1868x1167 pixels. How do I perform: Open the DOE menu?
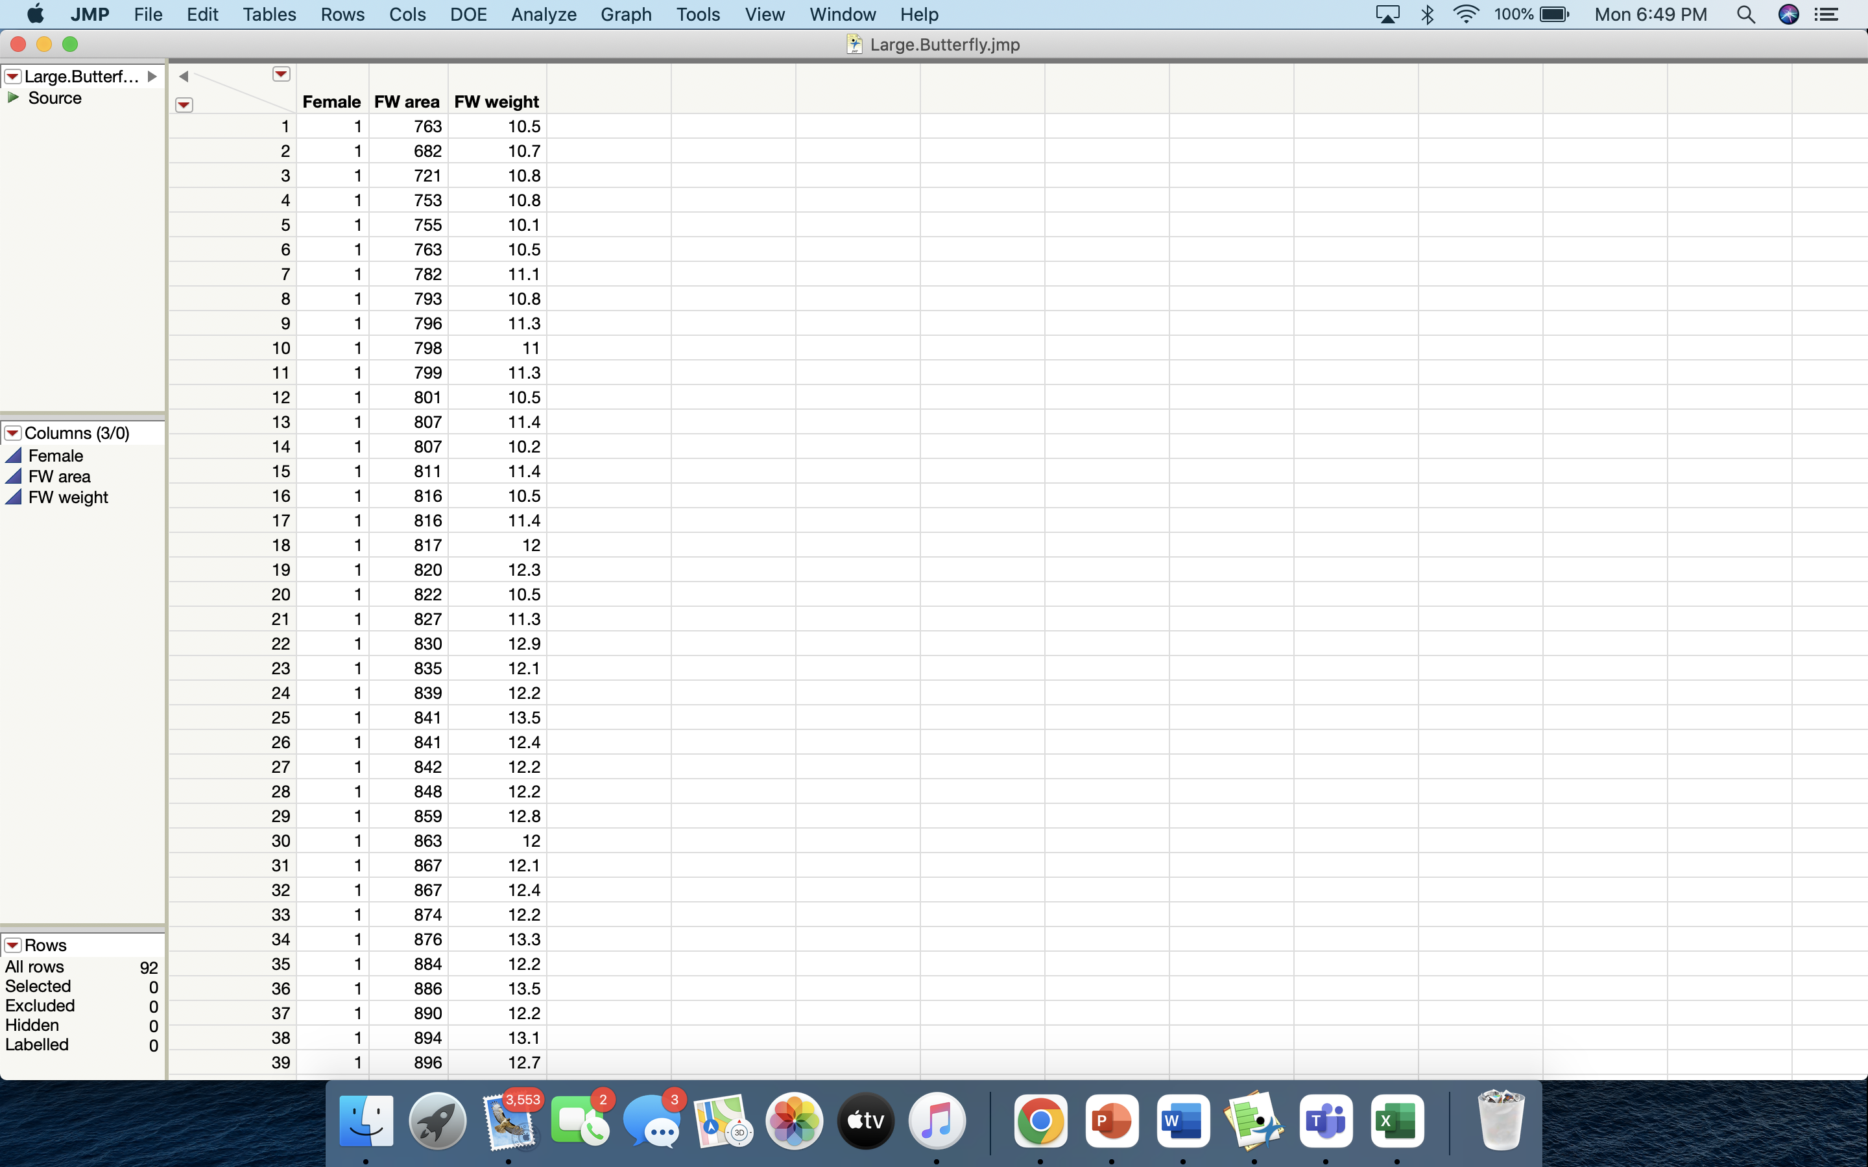click(468, 14)
